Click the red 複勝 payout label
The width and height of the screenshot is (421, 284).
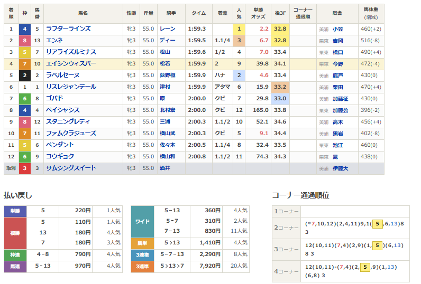coord(15,232)
